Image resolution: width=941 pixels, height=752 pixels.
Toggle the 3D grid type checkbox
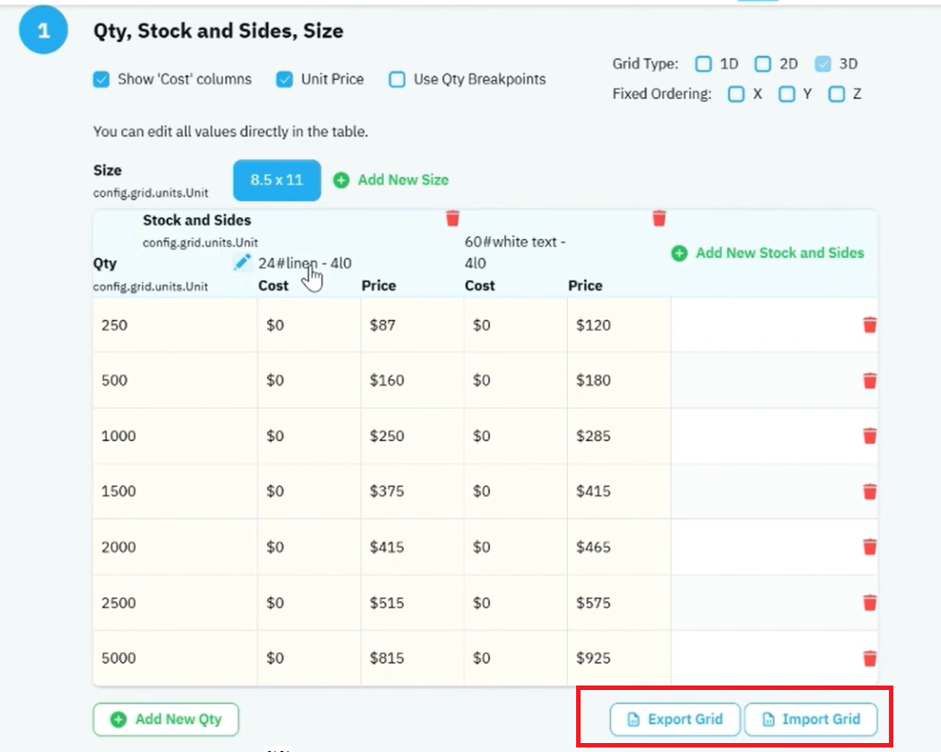click(x=822, y=64)
